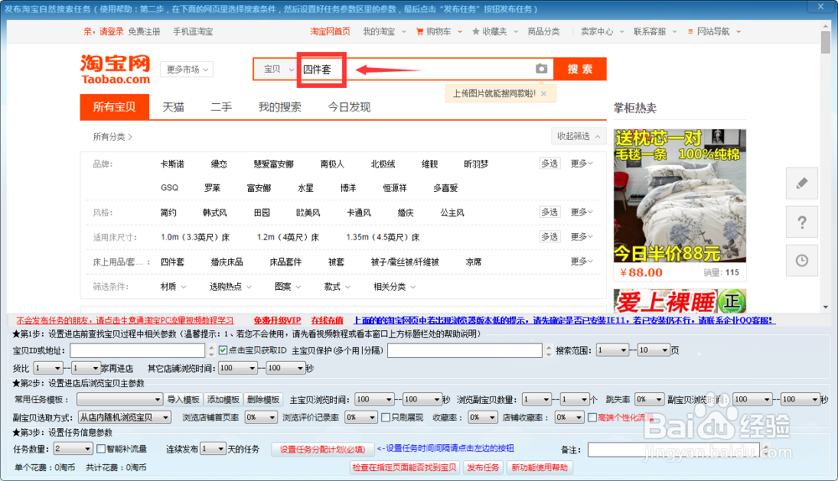Open the 我的淘宝 menu
Viewport: 838px width, 481px height.
(385, 32)
